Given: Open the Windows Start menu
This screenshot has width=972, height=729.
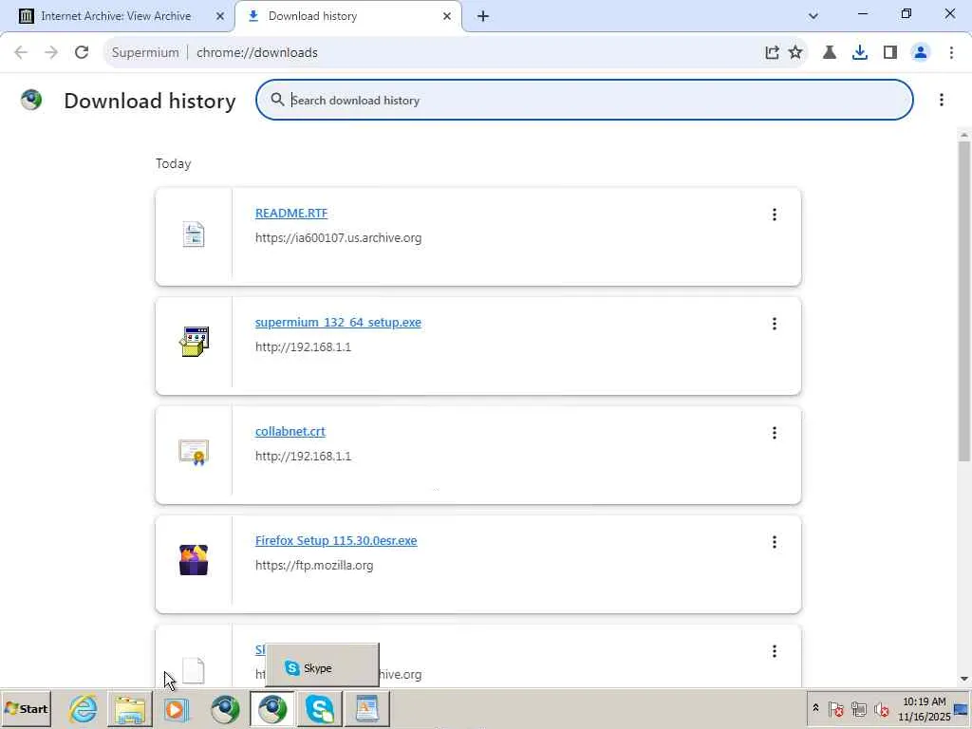Looking at the screenshot, I should pyautogui.click(x=26, y=708).
